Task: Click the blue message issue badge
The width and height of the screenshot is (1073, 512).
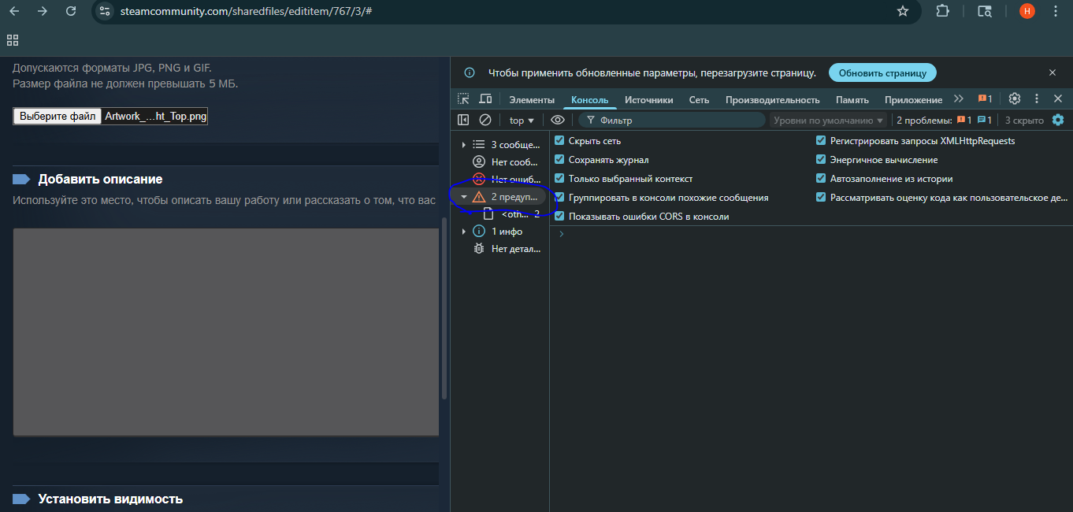Action: click(x=985, y=121)
